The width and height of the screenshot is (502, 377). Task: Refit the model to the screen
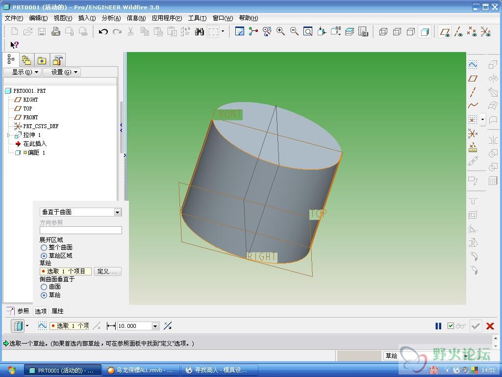[308, 31]
